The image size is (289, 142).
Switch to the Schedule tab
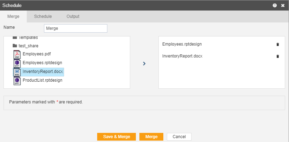[x=43, y=16]
